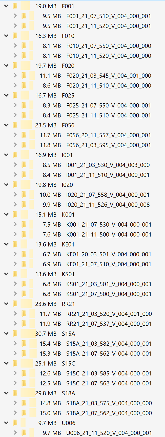Collapse the S15C folder
This screenshot has width=165, height=437.
(6, 363)
